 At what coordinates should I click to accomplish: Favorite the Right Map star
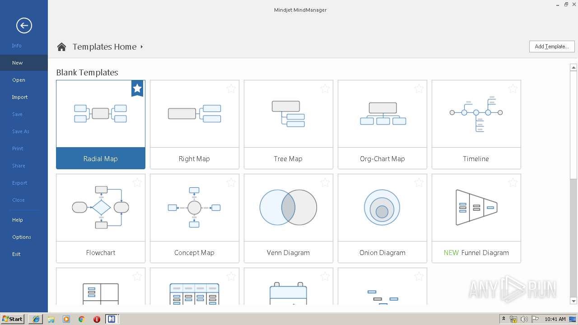coord(231,89)
